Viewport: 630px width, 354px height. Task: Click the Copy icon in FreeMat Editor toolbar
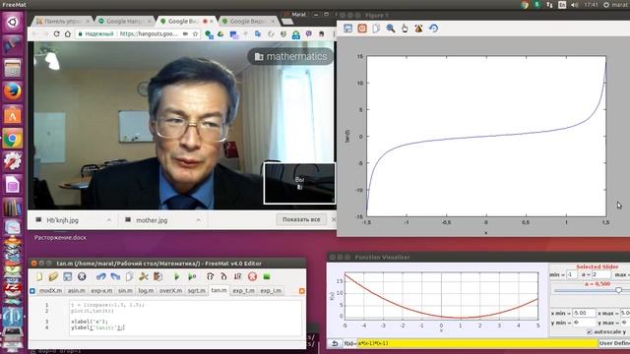point(129,276)
